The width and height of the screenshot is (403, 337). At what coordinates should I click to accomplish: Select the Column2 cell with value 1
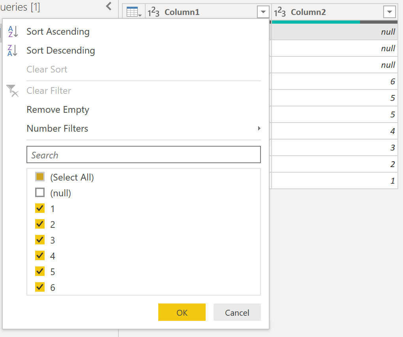(x=334, y=181)
